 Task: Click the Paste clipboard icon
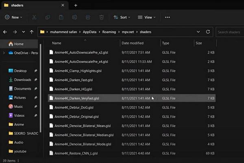tap(61, 17)
